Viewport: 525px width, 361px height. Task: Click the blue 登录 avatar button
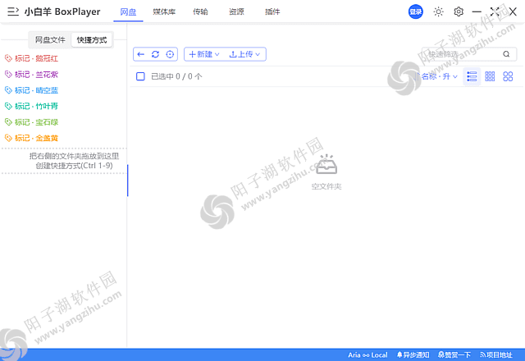tap(416, 11)
